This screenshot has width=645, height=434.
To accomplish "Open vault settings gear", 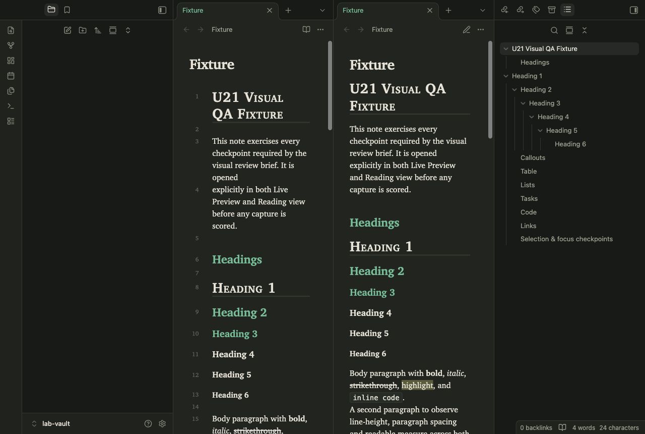I will (x=162, y=424).
